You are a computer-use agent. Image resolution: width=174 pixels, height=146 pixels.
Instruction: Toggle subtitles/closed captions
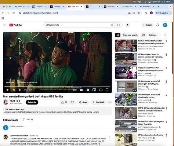(81, 90)
